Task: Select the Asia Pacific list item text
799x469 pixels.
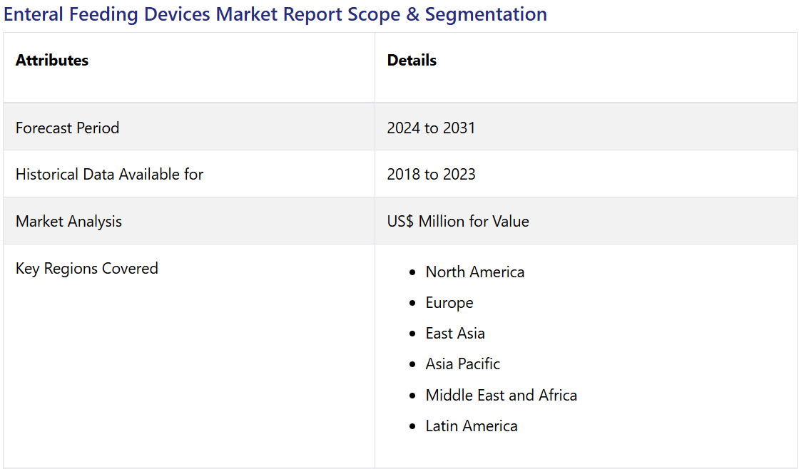Action: coord(462,364)
